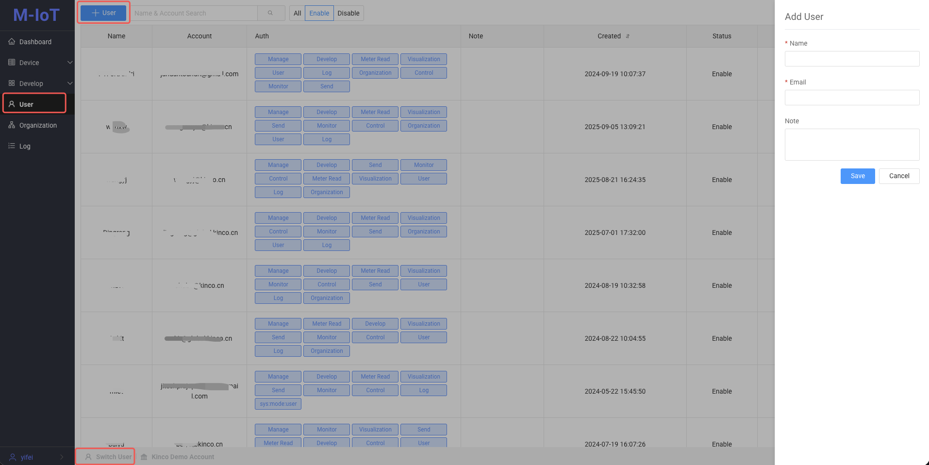
Task: Click the Kinco Demo Account building icon
Action: pyautogui.click(x=144, y=457)
